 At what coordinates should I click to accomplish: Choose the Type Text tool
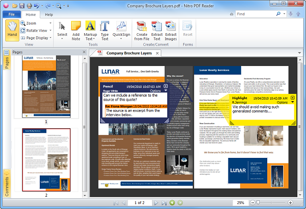pos(105,31)
